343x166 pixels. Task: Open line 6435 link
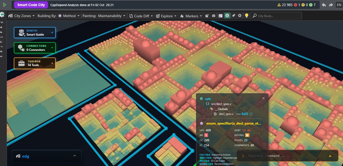click(245, 114)
